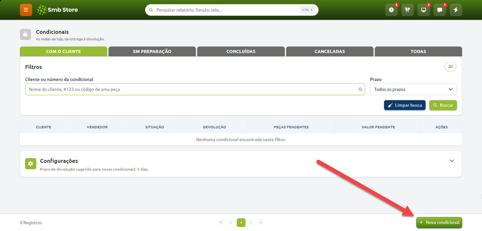This screenshot has width=482, height=231.
Task: Show the CANCELADAS tab
Action: pos(330,51)
